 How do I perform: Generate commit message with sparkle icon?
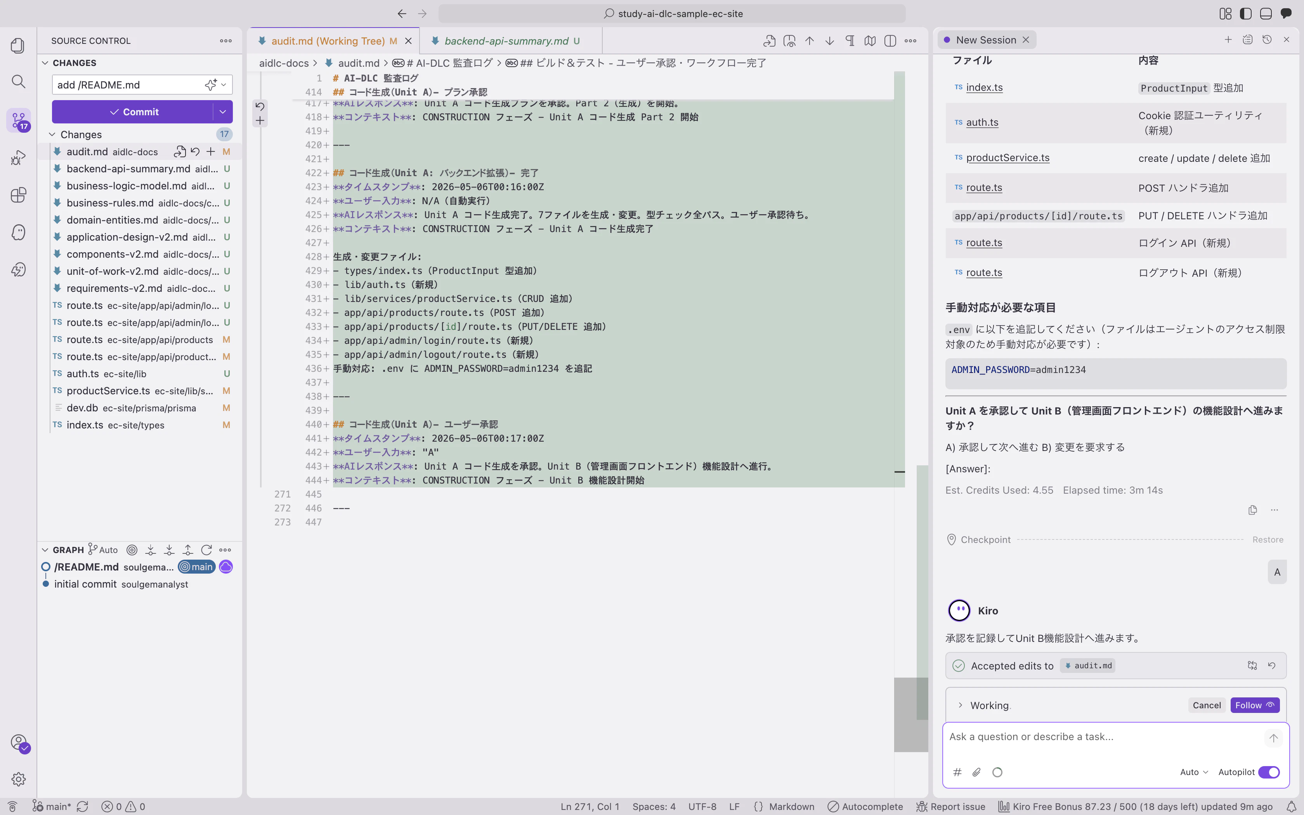coord(210,85)
